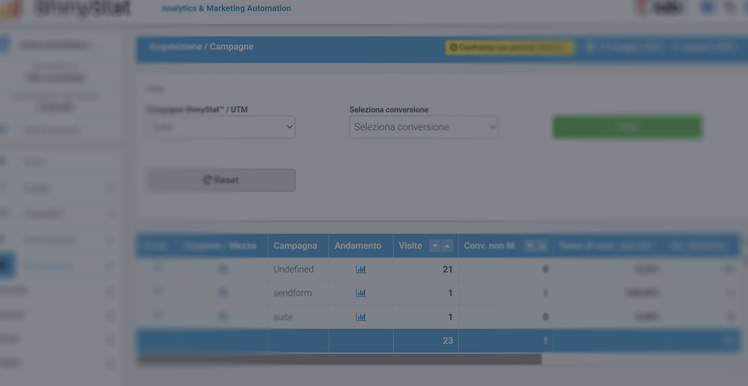Open the Seleziona conversione dropdown
Viewport: 748px width, 386px height.
click(424, 127)
